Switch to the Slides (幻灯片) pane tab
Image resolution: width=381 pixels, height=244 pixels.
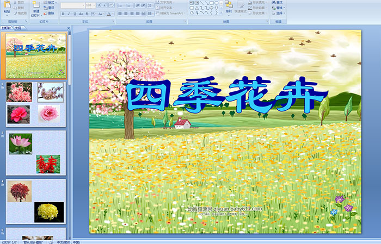point(7,27)
